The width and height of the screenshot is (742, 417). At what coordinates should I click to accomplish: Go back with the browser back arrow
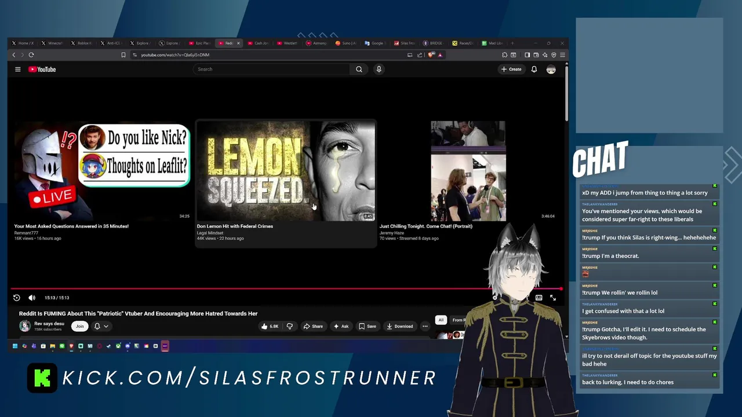tap(14, 55)
